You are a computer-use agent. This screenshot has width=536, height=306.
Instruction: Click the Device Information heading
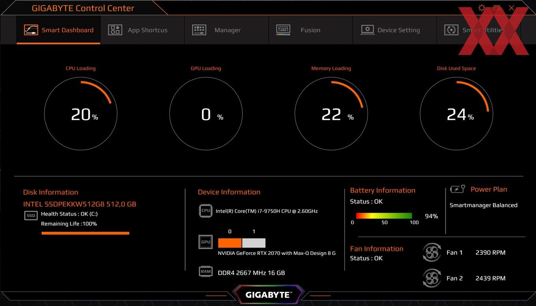(x=229, y=192)
